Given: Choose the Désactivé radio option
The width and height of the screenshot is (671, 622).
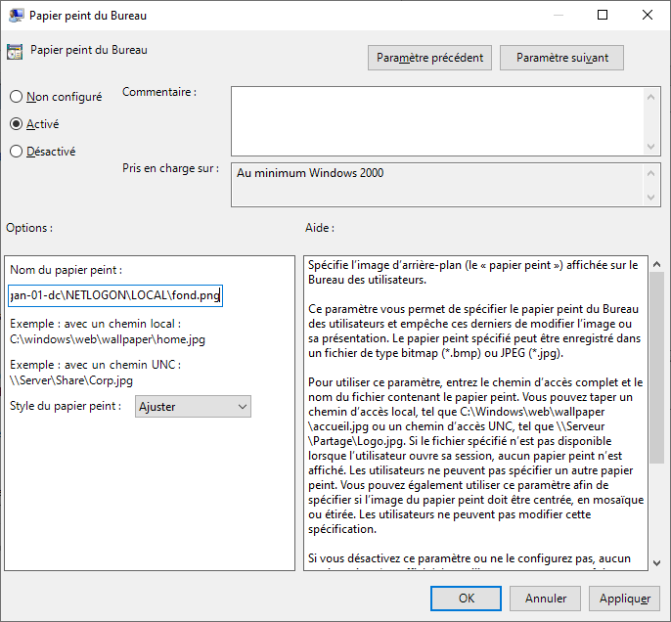Looking at the screenshot, I should coord(16,152).
